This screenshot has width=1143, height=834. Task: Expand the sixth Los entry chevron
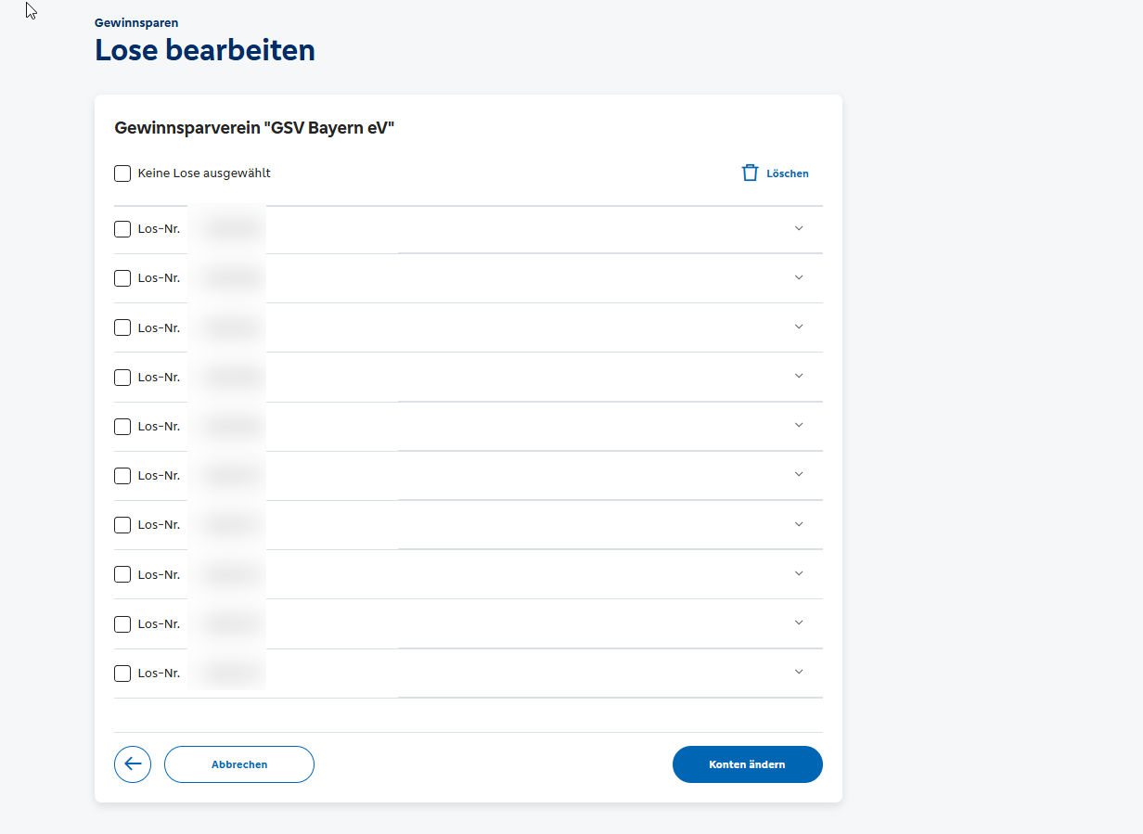pos(799,475)
